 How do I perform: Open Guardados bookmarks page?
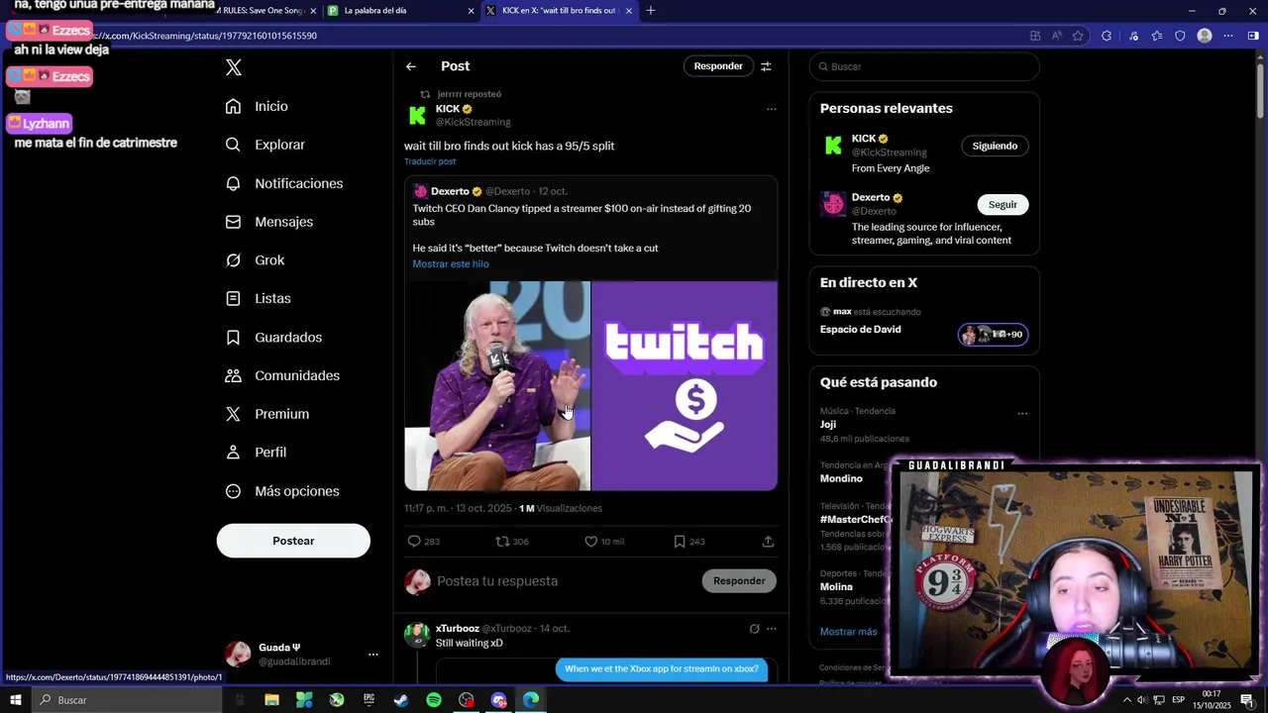click(273, 338)
